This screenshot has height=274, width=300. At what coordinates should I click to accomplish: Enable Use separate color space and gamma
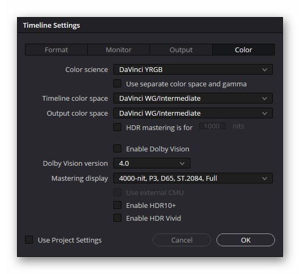[x=117, y=84]
